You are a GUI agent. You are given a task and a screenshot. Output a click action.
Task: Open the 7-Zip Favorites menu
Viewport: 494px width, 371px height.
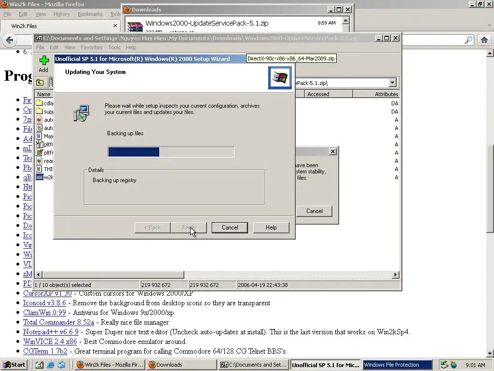click(x=91, y=47)
